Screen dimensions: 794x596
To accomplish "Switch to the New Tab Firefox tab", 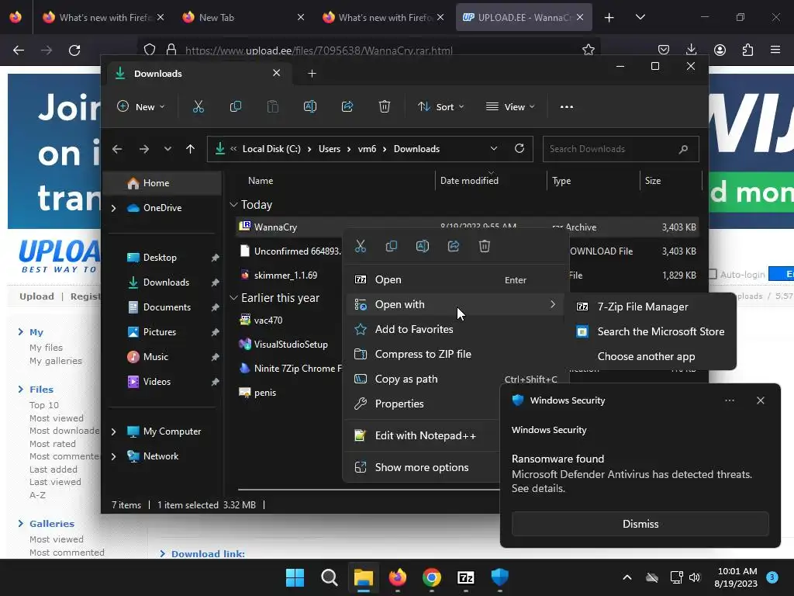I will point(243,17).
